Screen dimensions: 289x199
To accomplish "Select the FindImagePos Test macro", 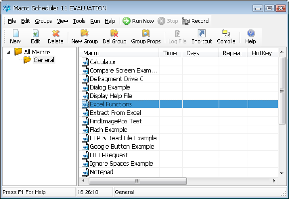I will pyautogui.click(x=116, y=121).
